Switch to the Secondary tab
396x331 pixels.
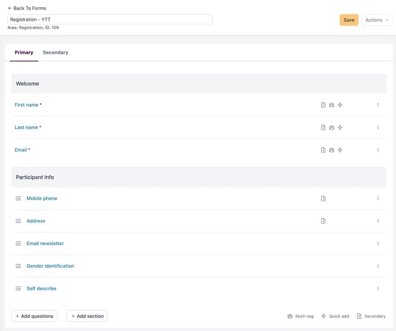(x=55, y=52)
